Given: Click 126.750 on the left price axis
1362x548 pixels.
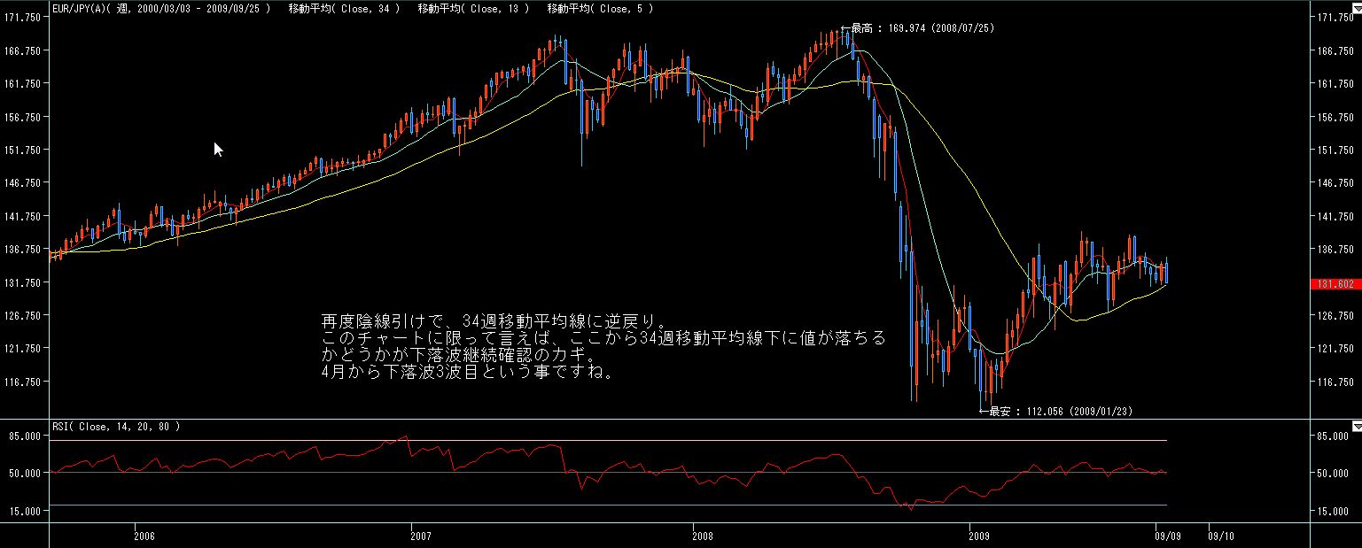Looking at the screenshot, I should tap(24, 315).
